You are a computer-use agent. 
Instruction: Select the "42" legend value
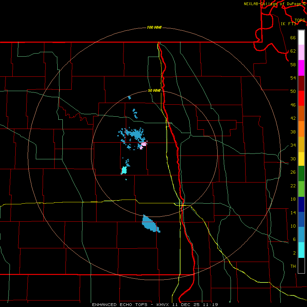coord(293,118)
